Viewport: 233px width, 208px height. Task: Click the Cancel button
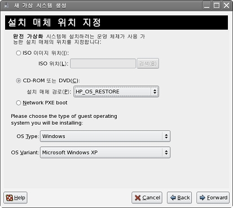tap(147, 198)
